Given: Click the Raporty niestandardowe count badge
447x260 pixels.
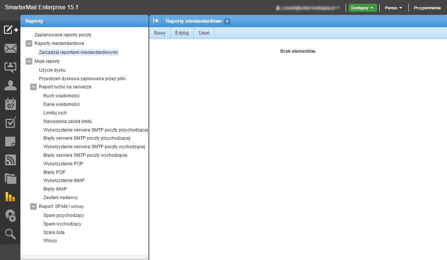Looking at the screenshot, I should pos(227,21).
